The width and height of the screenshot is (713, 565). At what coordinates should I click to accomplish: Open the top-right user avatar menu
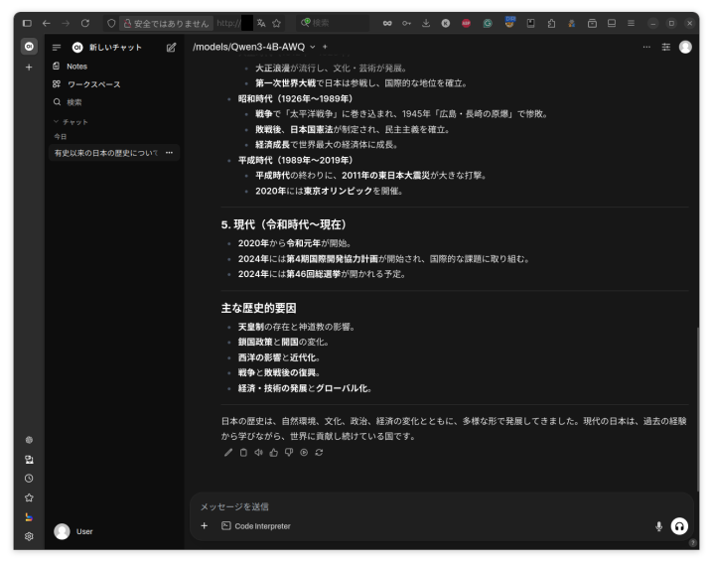click(685, 47)
